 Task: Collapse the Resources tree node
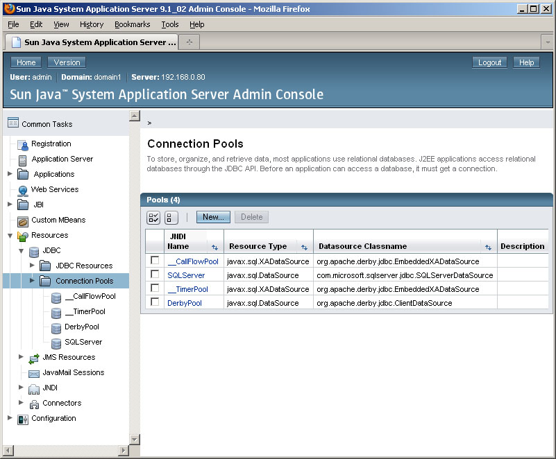pos(10,236)
